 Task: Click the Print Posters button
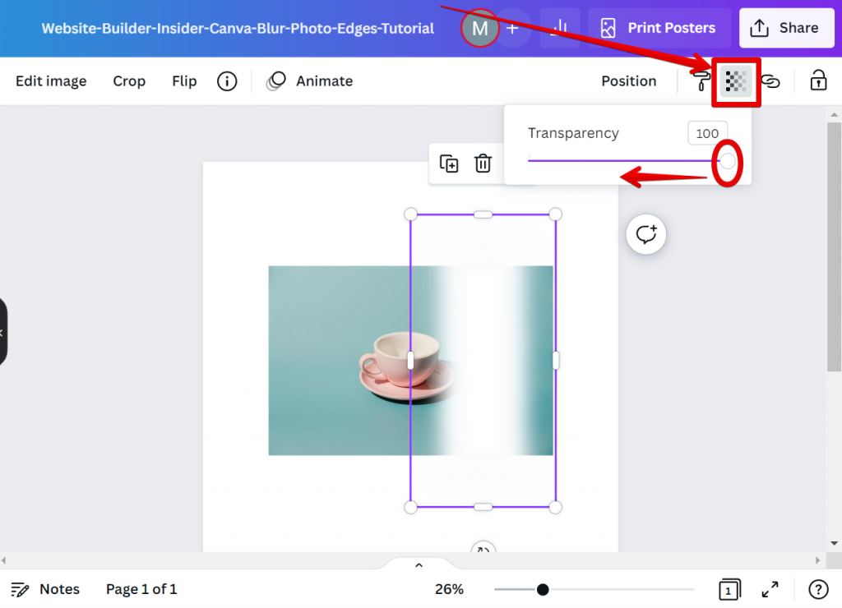click(x=659, y=27)
